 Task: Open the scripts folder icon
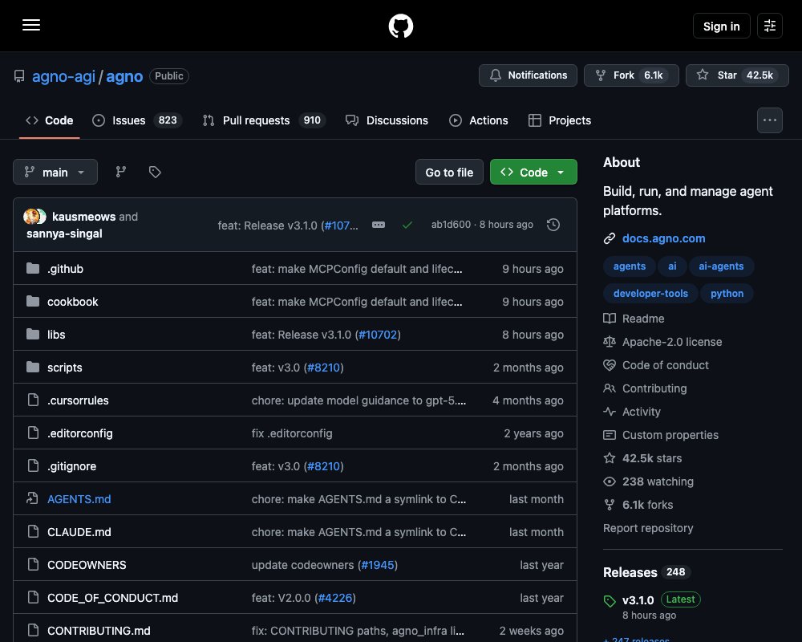(x=33, y=367)
